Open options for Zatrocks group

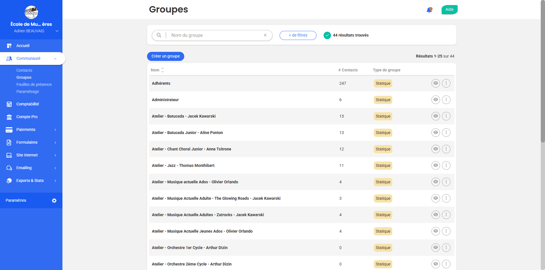pyautogui.click(x=446, y=215)
